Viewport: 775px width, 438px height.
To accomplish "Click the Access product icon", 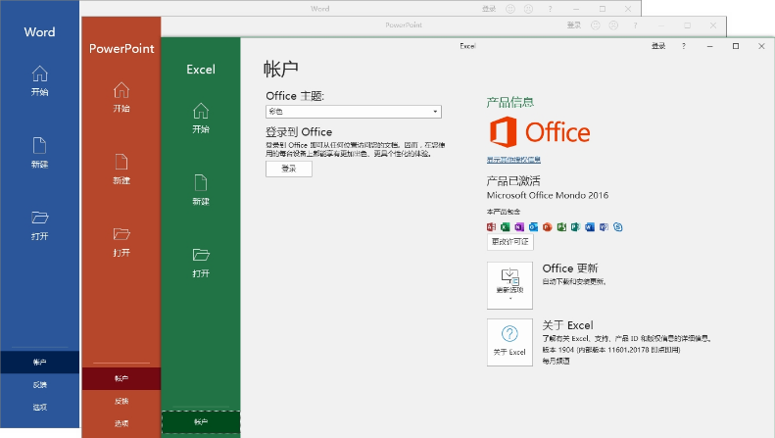I will (x=491, y=227).
